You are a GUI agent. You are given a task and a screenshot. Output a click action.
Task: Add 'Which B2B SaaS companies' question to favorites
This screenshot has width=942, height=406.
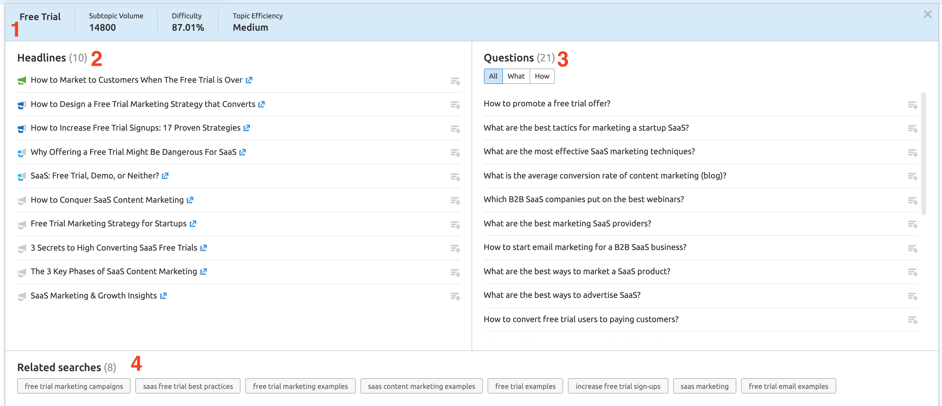(x=912, y=200)
